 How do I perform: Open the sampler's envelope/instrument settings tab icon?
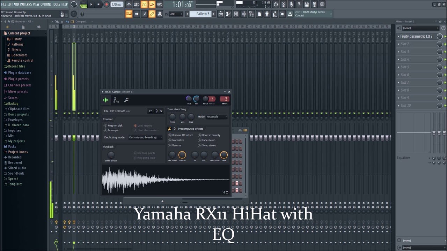116,100
